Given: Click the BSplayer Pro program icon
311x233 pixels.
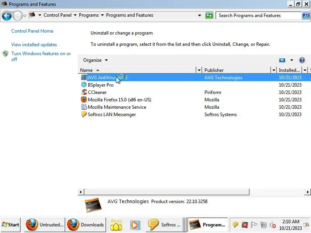Looking at the screenshot, I should coord(84,85).
